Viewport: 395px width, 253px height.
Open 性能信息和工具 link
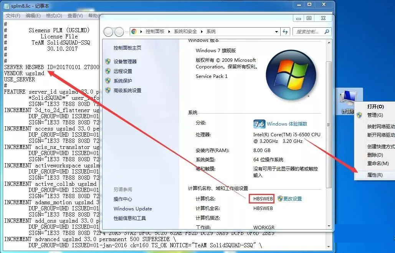(130, 218)
